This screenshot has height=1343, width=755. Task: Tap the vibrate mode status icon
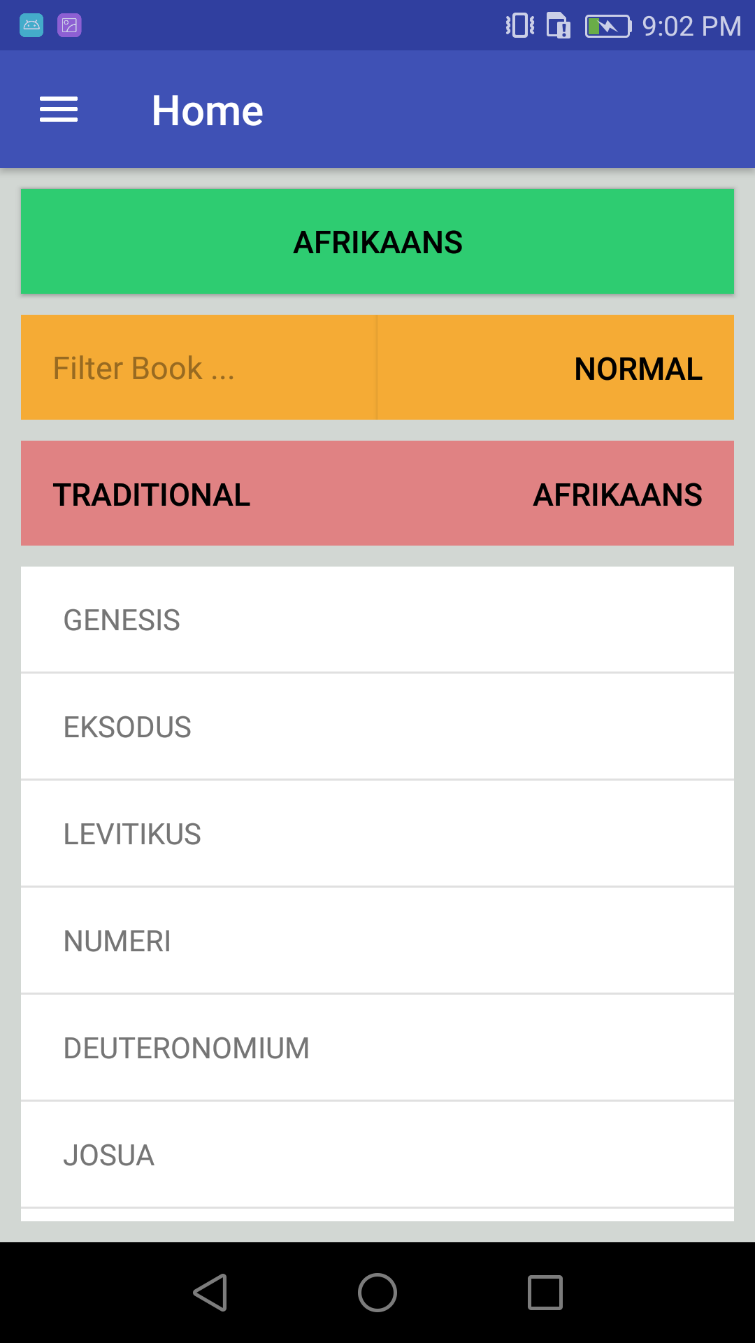pyautogui.click(x=520, y=26)
